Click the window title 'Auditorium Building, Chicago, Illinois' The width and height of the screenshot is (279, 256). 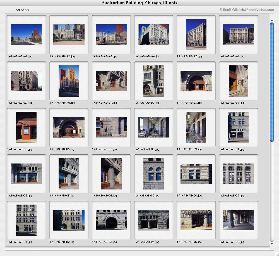tap(139, 3)
